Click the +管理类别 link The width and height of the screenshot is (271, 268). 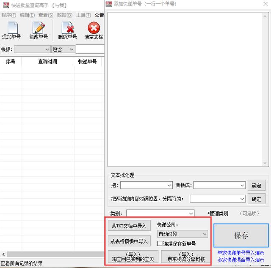coord(218,213)
